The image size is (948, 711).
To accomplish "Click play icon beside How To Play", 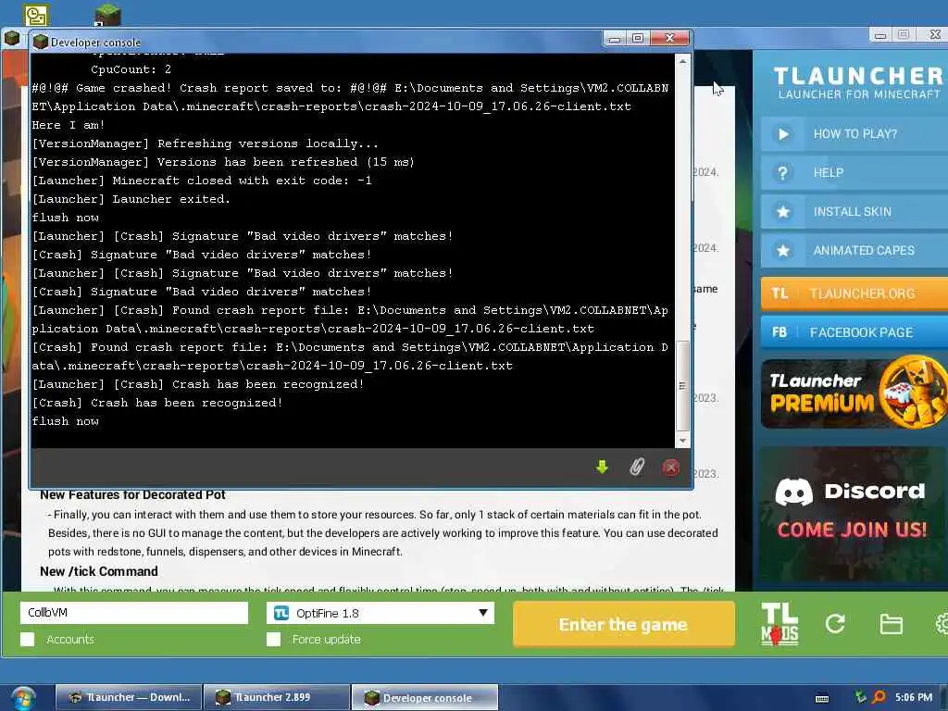I will point(783,134).
